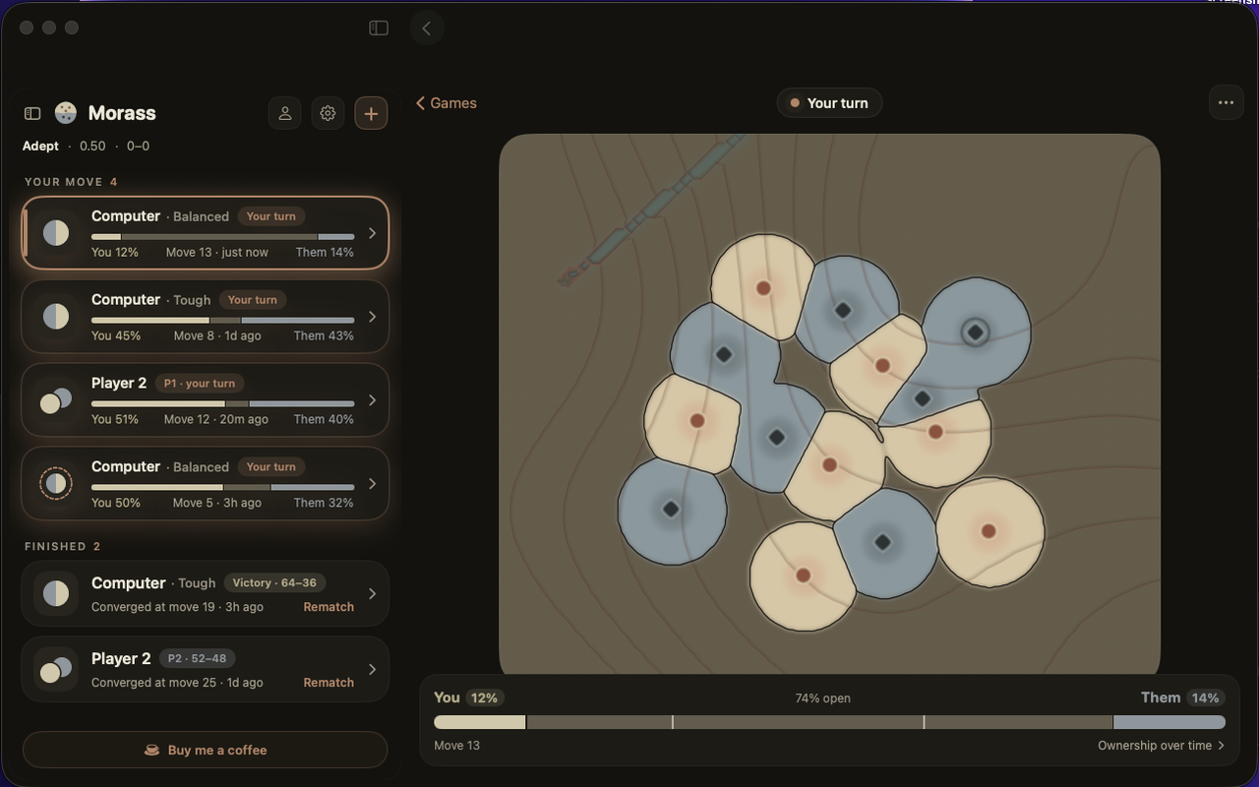Image resolution: width=1259 pixels, height=787 pixels.
Task: Click two-circles icon of Player 2 move 12
Action: click(x=56, y=400)
